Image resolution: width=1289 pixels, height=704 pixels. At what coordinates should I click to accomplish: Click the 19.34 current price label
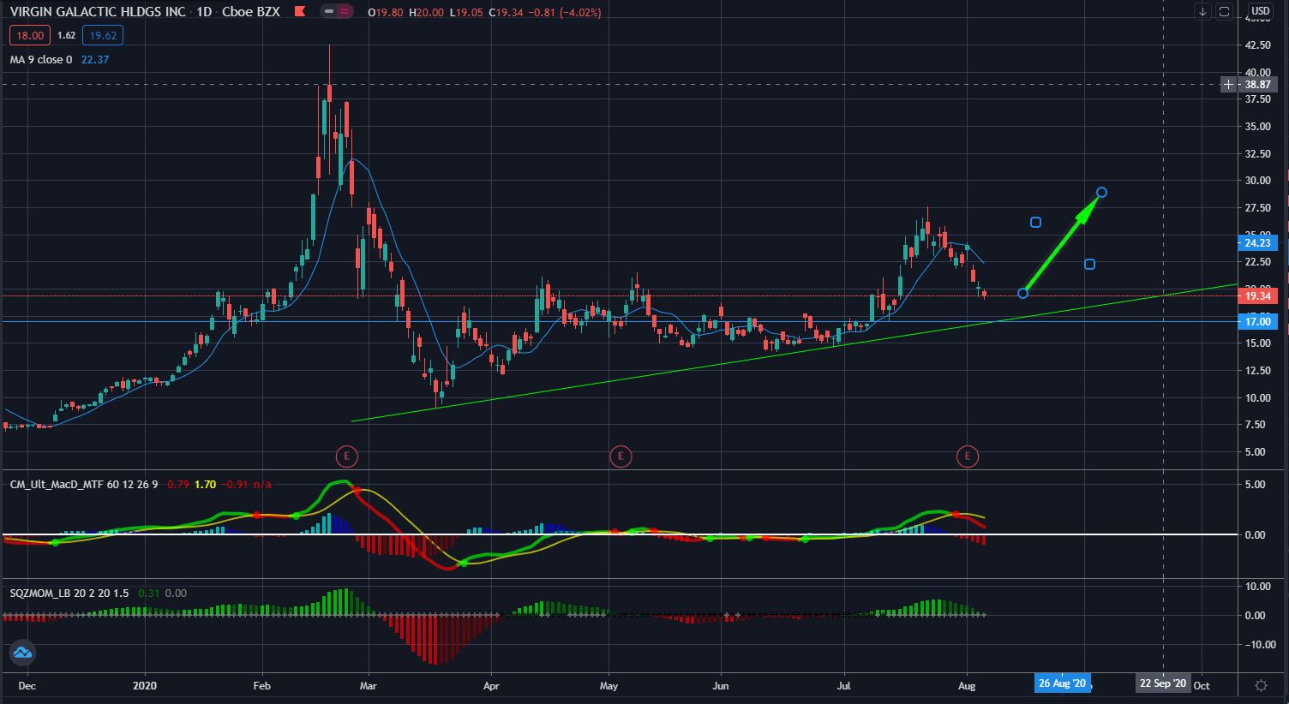[1257, 296]
